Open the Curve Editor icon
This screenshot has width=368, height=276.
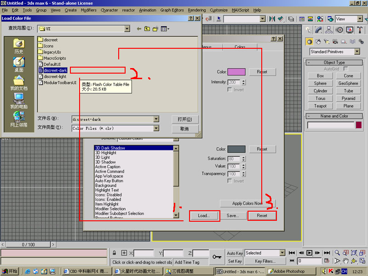302,19
